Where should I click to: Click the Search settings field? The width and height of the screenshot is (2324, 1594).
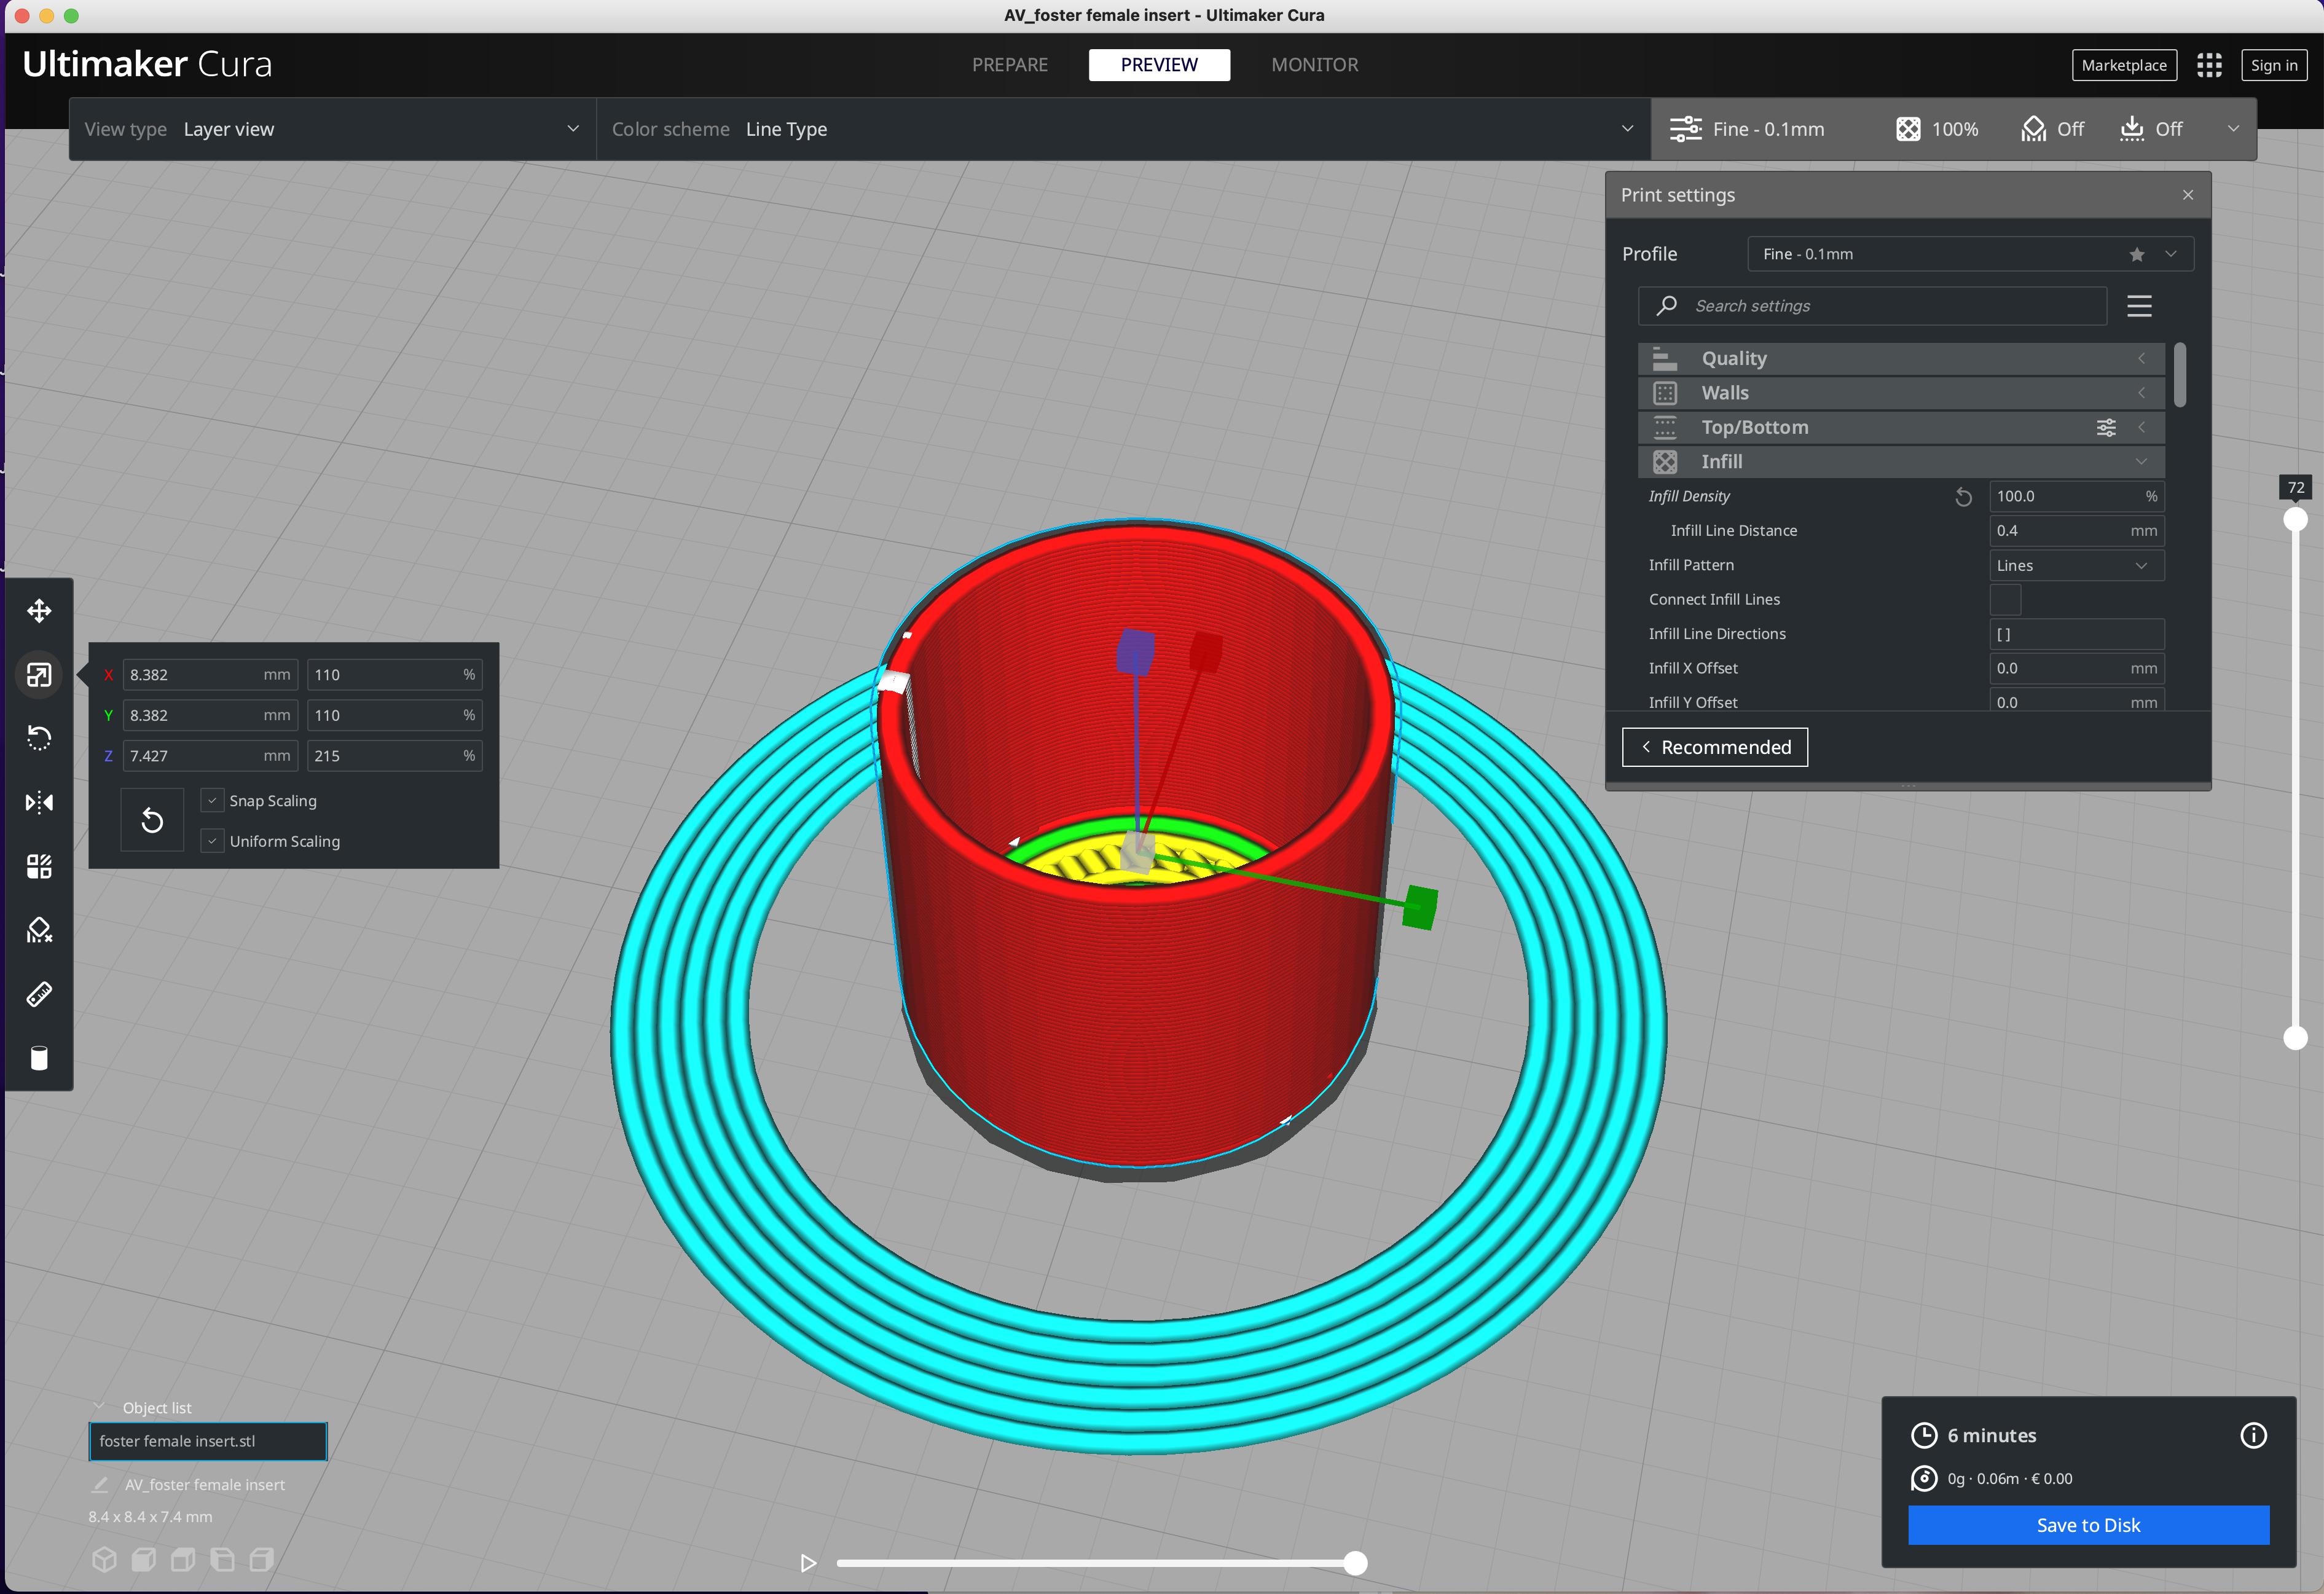(1872, 306)
